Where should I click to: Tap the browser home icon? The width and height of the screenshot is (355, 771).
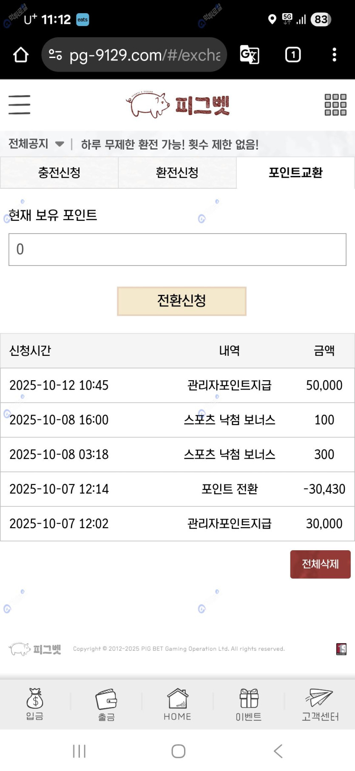pos(21,55)
